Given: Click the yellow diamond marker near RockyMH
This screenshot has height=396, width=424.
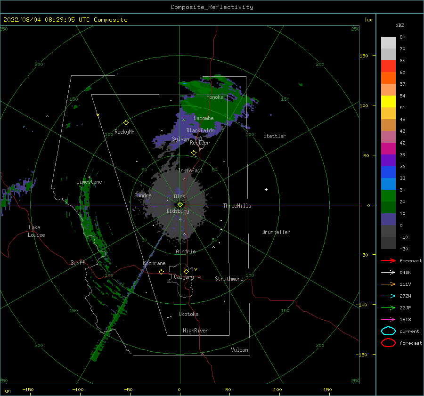Looking at the screenshot, I should pyautogui.click(x=126, y=123).
